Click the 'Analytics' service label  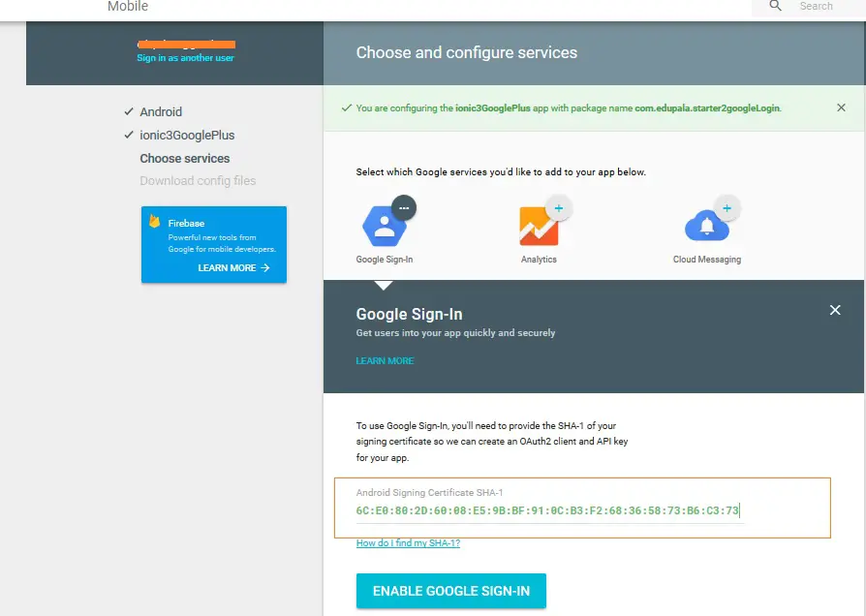[539, 260]
